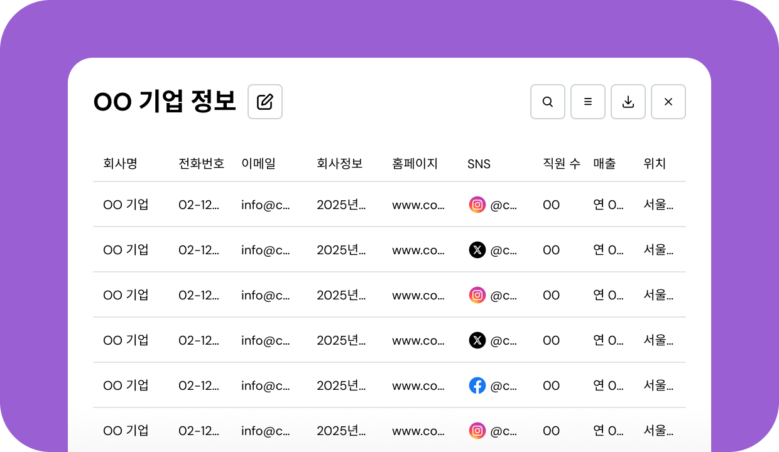Screen dimensions: 779x452
Task: Select the first row's OO 기업 name cell
Action: [126, 205]
